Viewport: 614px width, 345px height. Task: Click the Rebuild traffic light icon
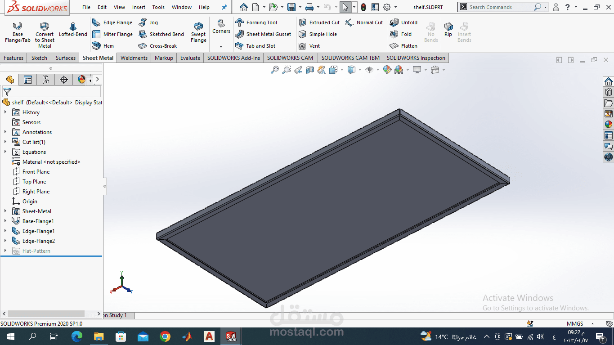tap(363, 7)
